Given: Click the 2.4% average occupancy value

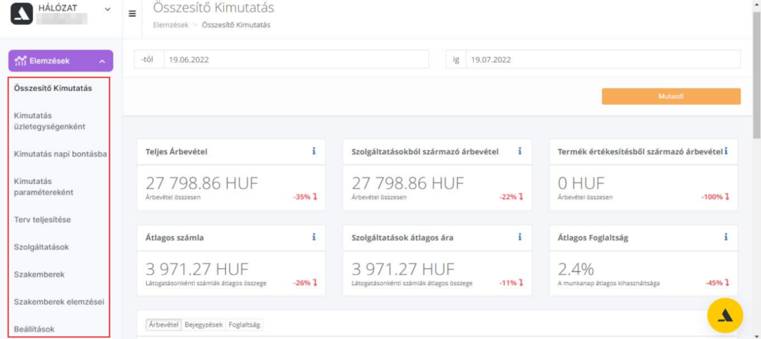Looking at the screenshot, I should pos(575,268).
